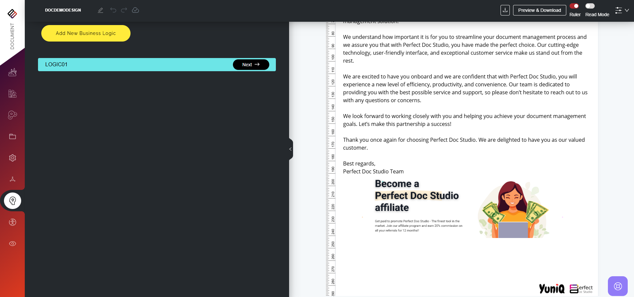
Task: Enable the Read Mode toggle
Action: coord(590,6)
